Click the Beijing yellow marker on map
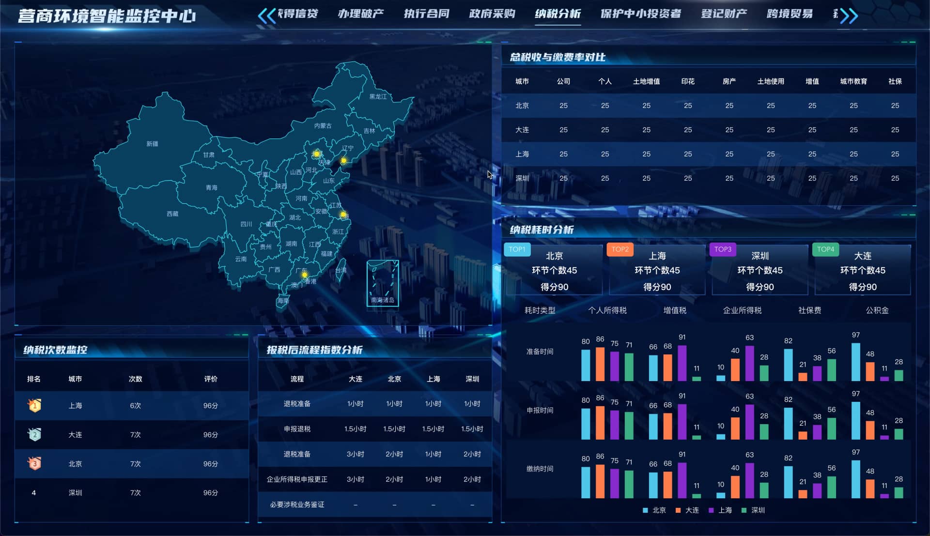 pos(316,154)
